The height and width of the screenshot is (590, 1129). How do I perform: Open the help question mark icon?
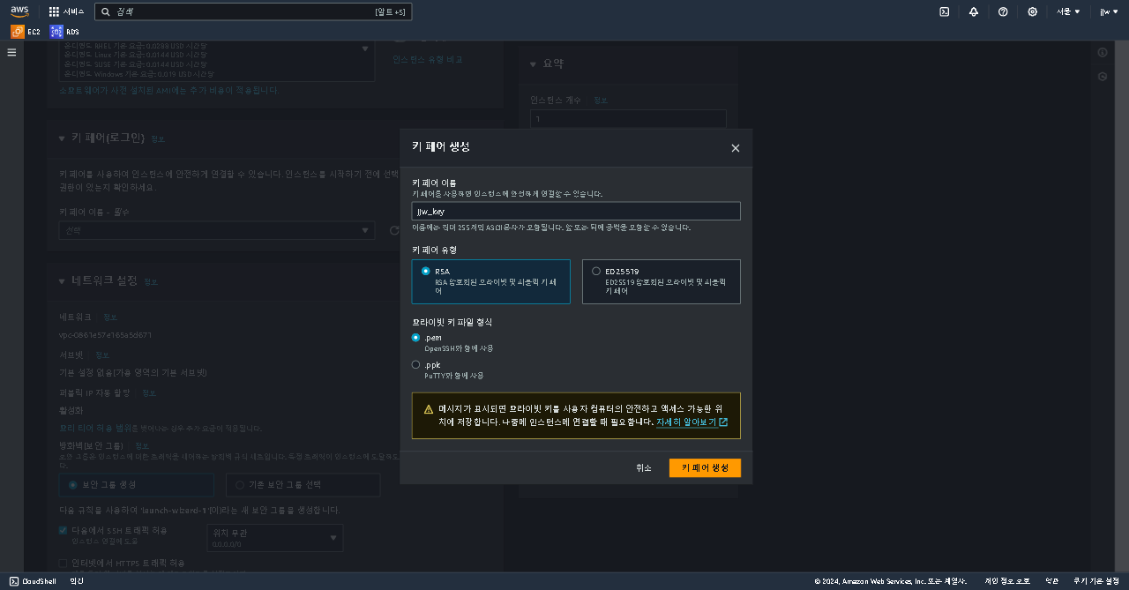(x=1003, y=11)
